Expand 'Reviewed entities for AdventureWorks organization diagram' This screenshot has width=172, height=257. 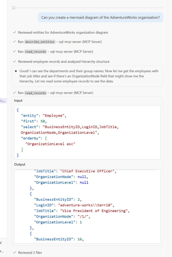(63, 32)
